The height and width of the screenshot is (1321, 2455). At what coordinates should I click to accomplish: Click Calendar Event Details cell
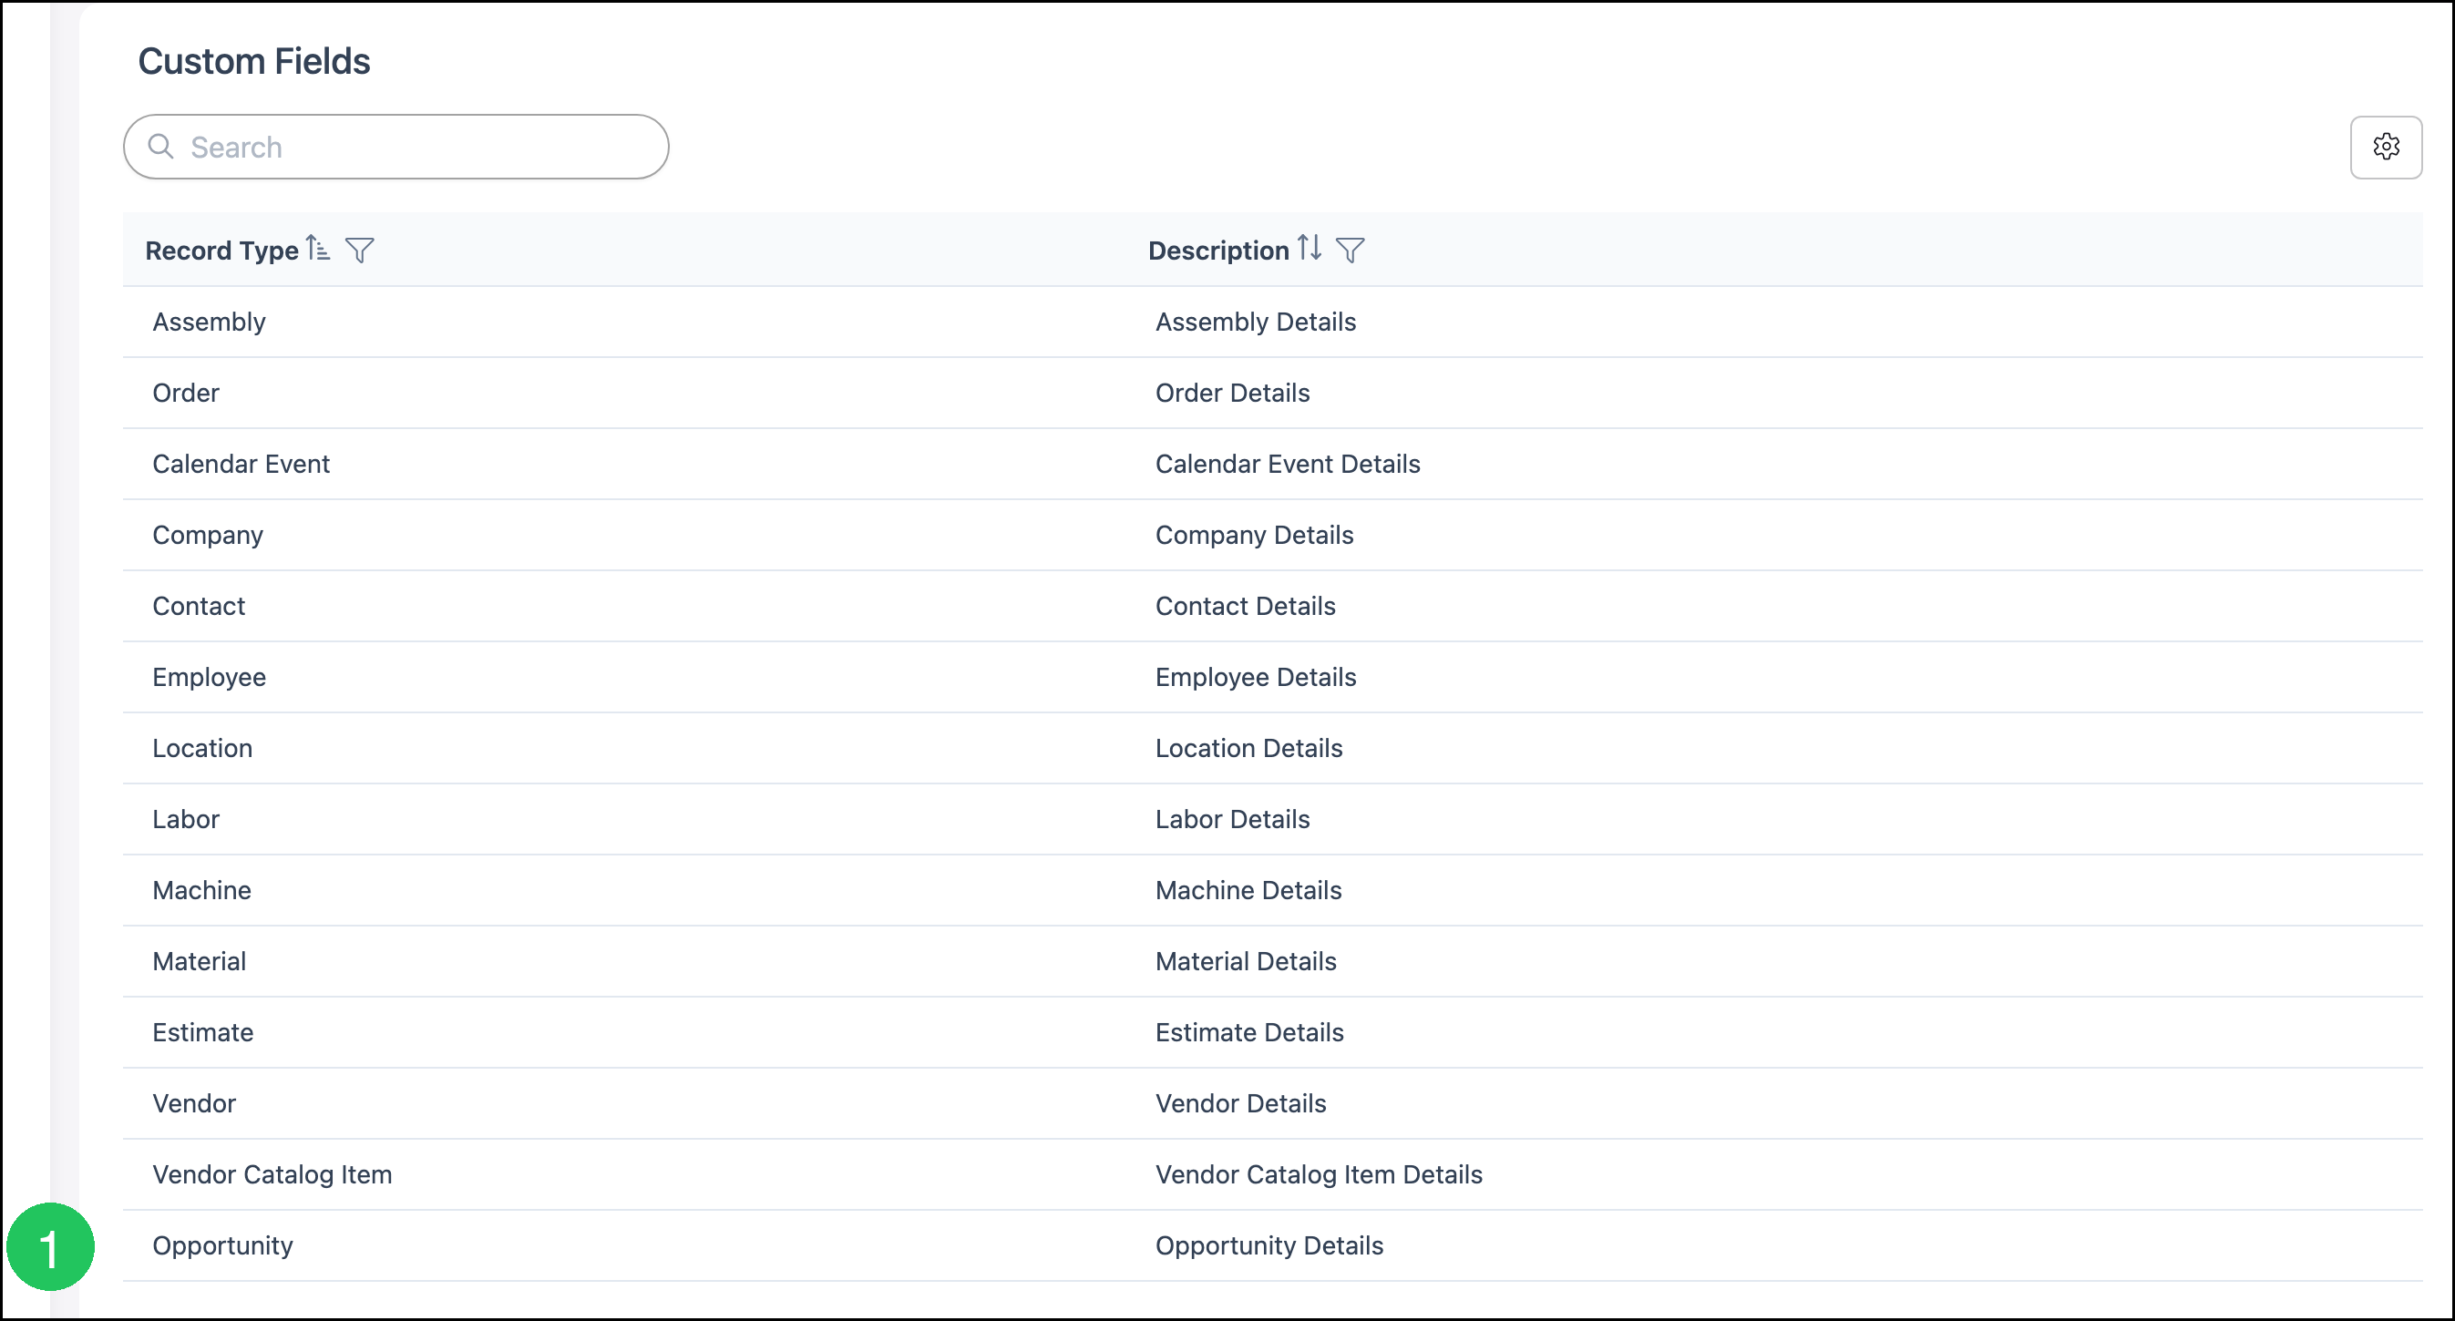(x=1288, y=464)
